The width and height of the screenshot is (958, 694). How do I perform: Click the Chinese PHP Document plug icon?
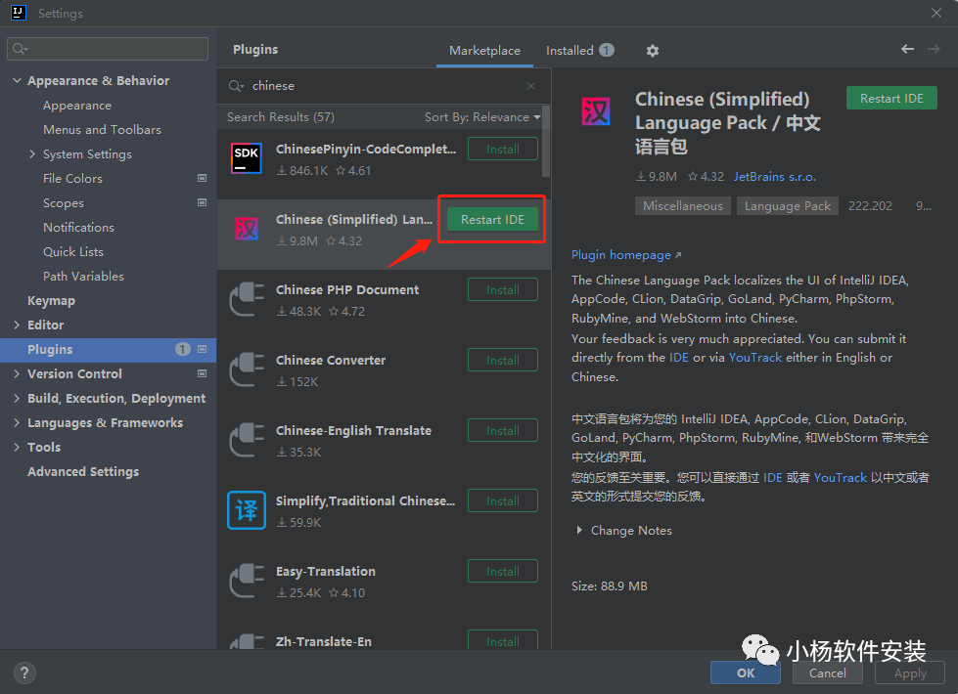tap(246, 299)
